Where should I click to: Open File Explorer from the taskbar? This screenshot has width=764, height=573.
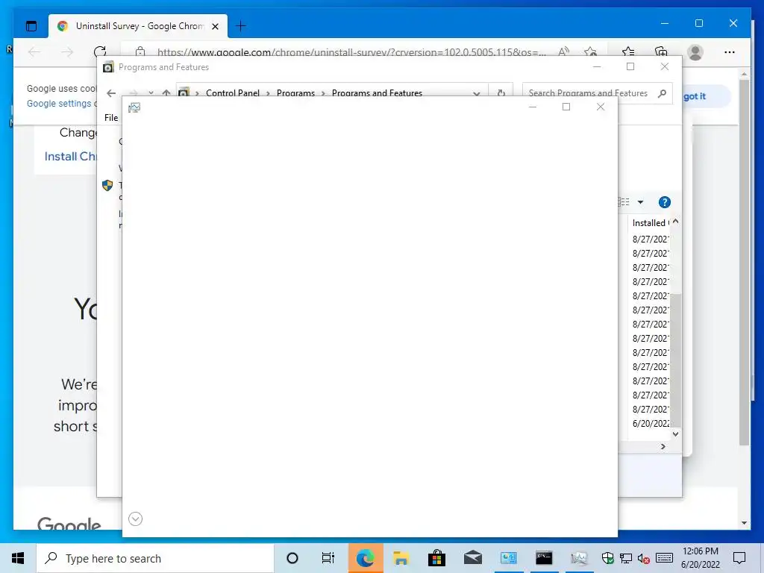(401, 558)
